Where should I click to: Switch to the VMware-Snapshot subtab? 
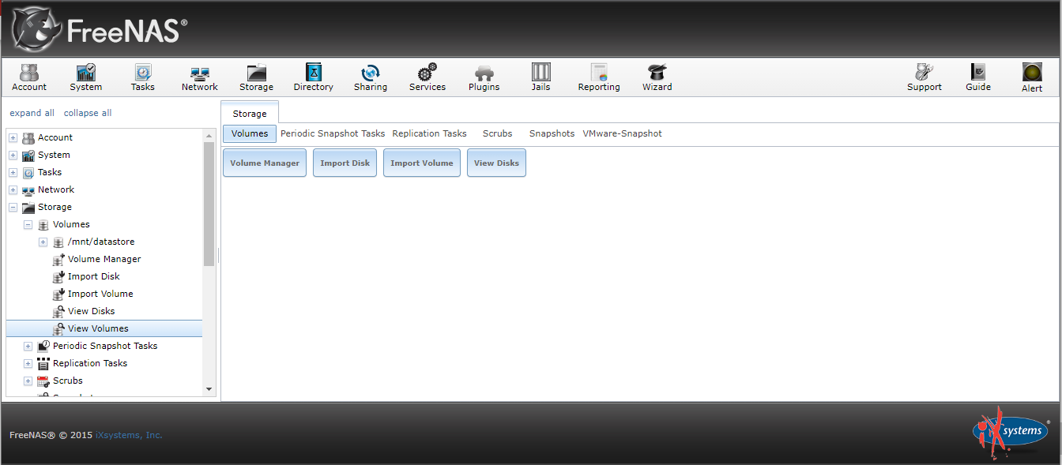(623, 133)
